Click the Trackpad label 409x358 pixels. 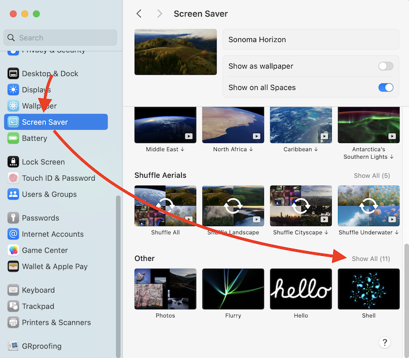coord(38,306)
